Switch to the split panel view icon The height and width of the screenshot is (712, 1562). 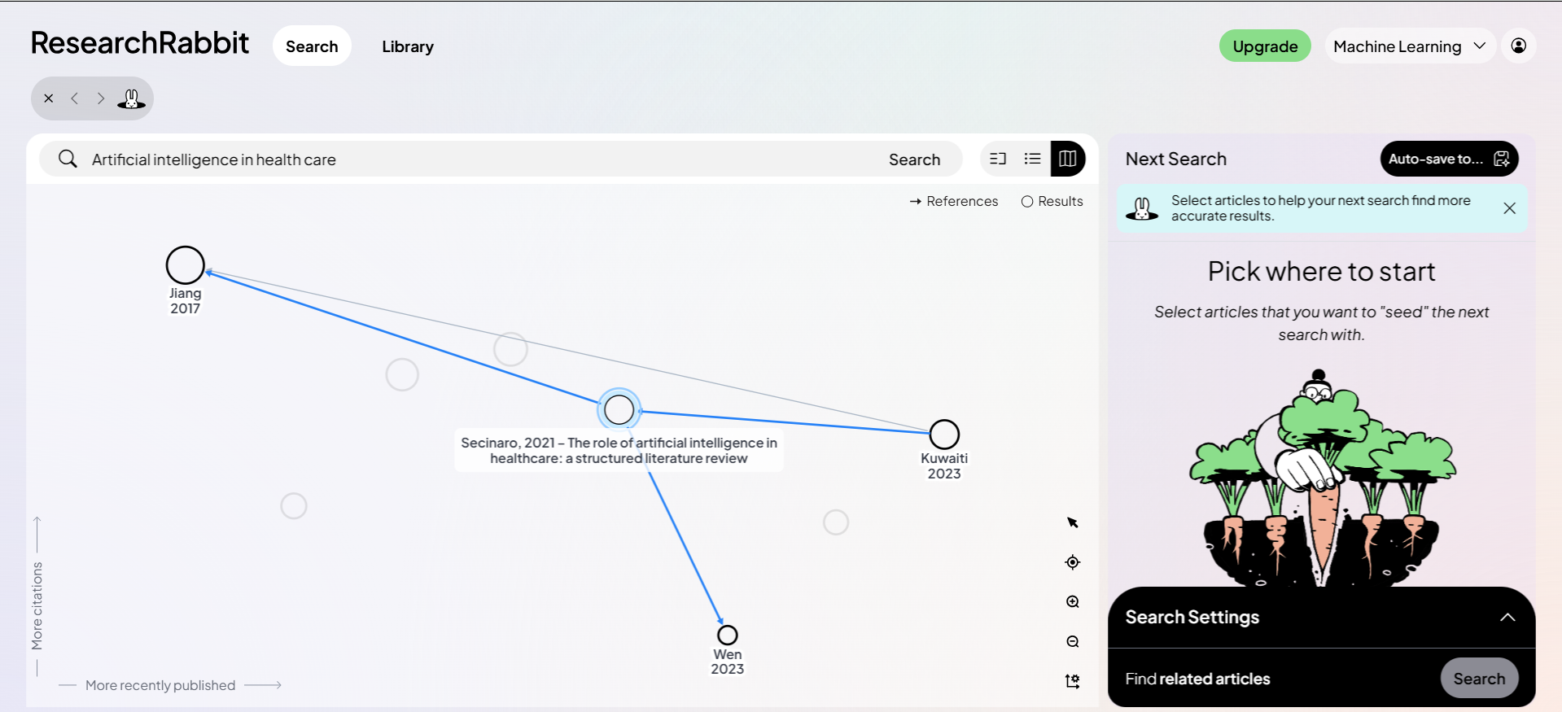[998, 159]
